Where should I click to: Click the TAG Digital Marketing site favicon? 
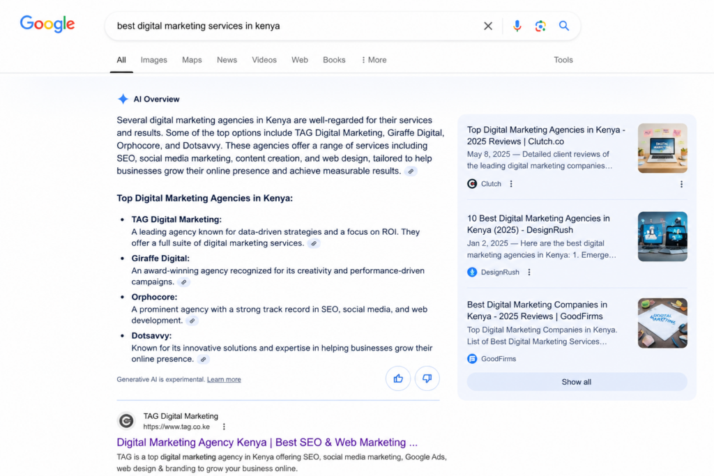127,421
